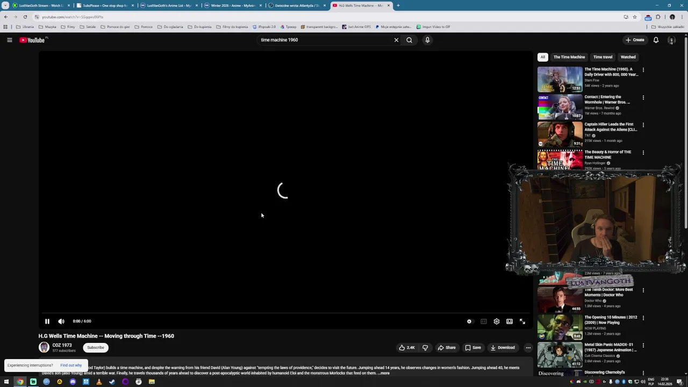The image size is (688, 387).
Task: Open the Seriale bookmarks folder
Action: (x=88, y=27)
